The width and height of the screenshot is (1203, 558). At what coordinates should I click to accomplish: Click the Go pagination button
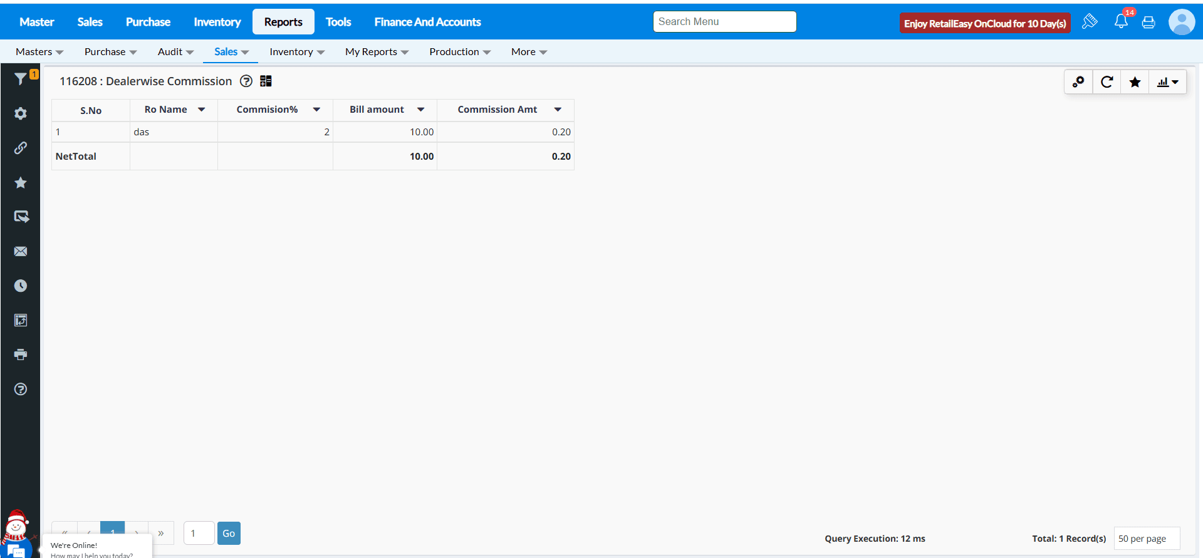pos(229,534)
